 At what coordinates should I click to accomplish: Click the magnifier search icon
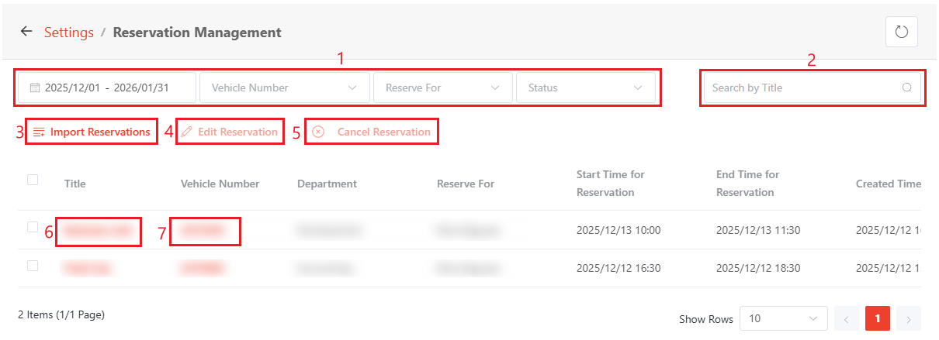pos(906,88)
